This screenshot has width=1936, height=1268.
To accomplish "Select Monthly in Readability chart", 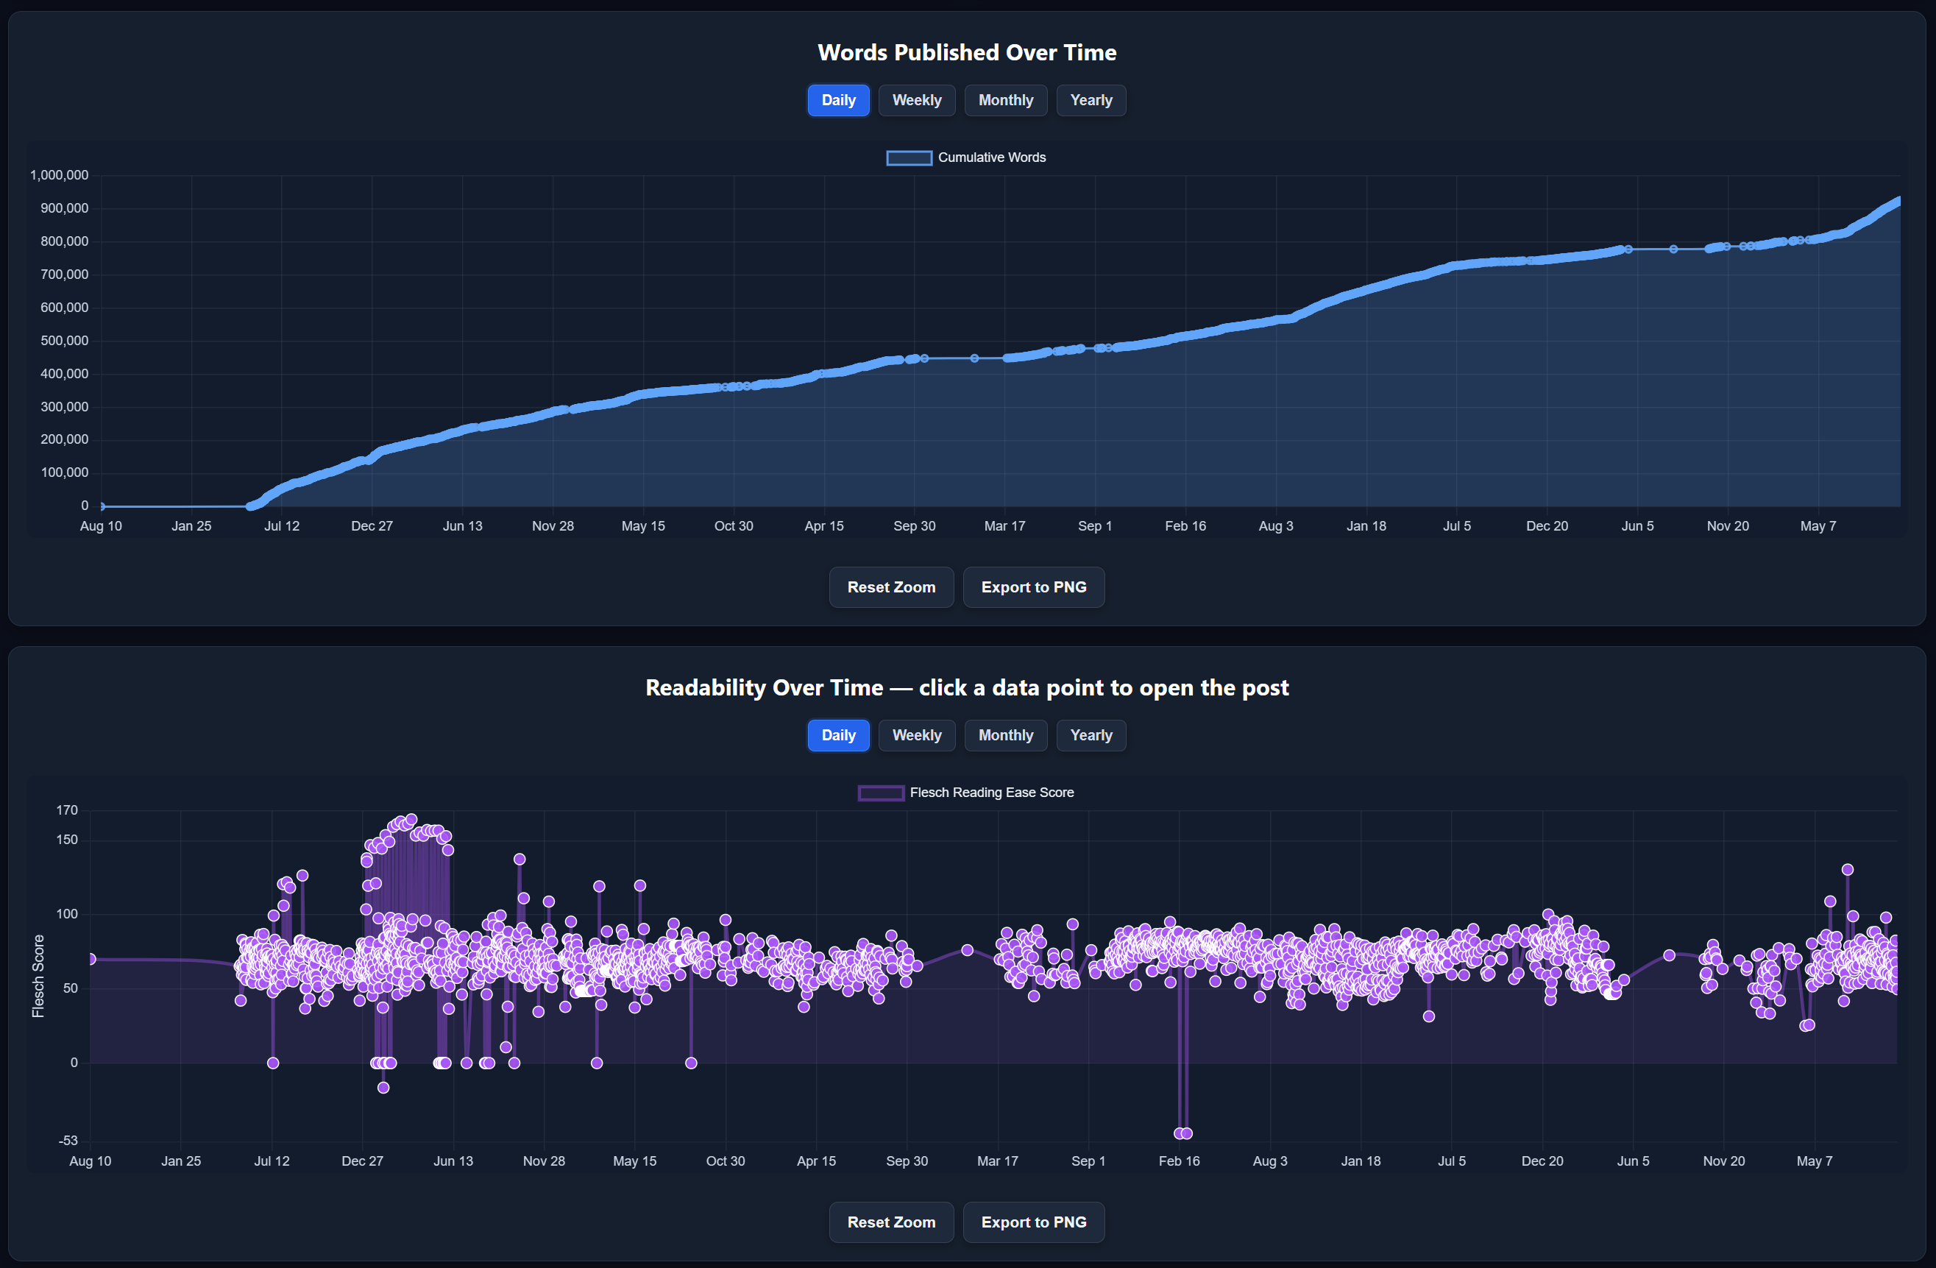I will 1004,735.
